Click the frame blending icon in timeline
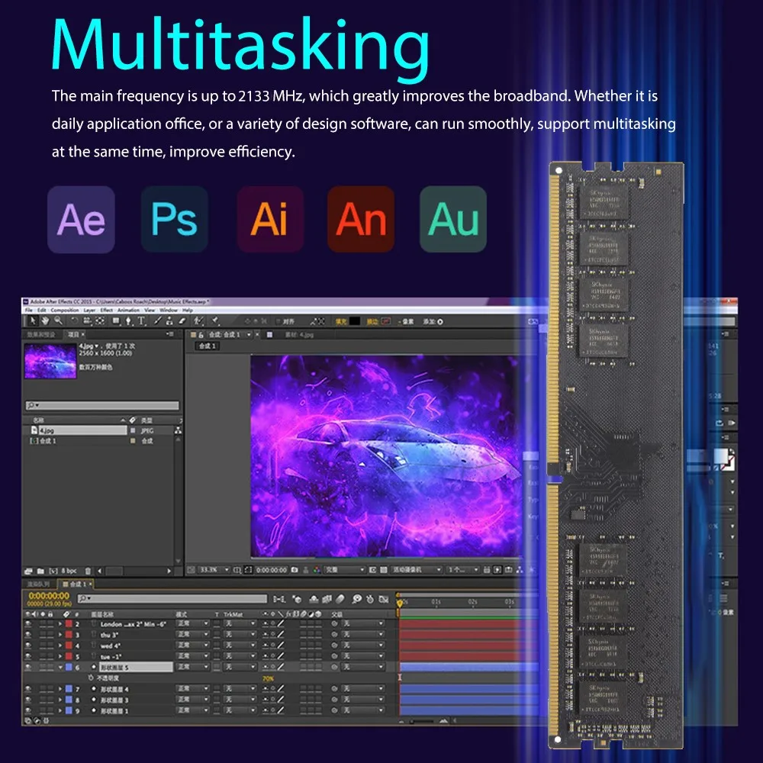The height and width of the screenshot is (763, 763). (x=327, y=599)
